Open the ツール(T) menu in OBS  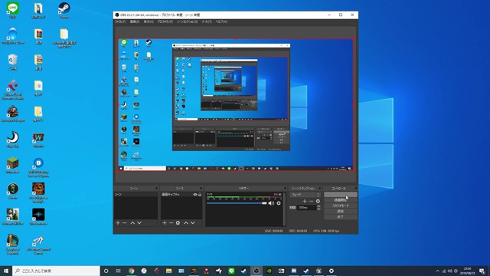(207, 21)
